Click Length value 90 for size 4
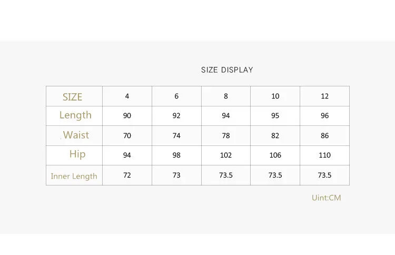The height and width of the screenshot is (255, 395). point(127,116)
